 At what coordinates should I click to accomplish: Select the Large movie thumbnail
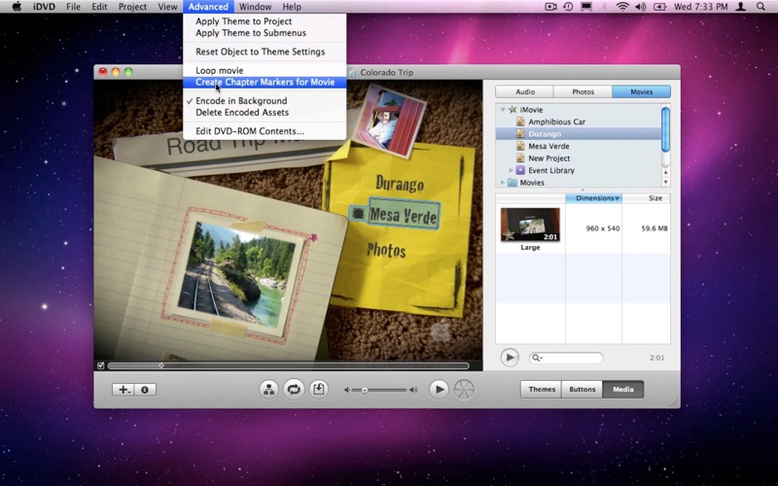530,225
